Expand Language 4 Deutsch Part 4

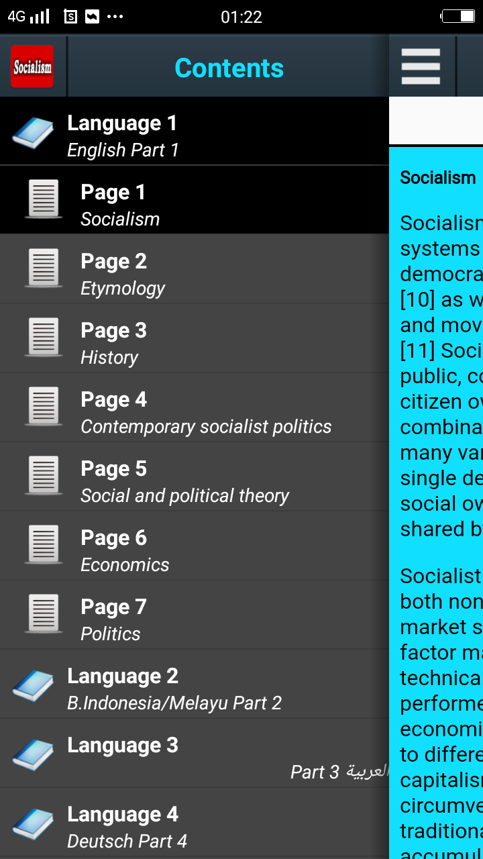[195, 823]
